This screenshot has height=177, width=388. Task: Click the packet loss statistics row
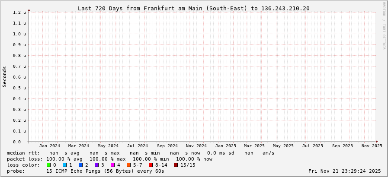point(109,159)
